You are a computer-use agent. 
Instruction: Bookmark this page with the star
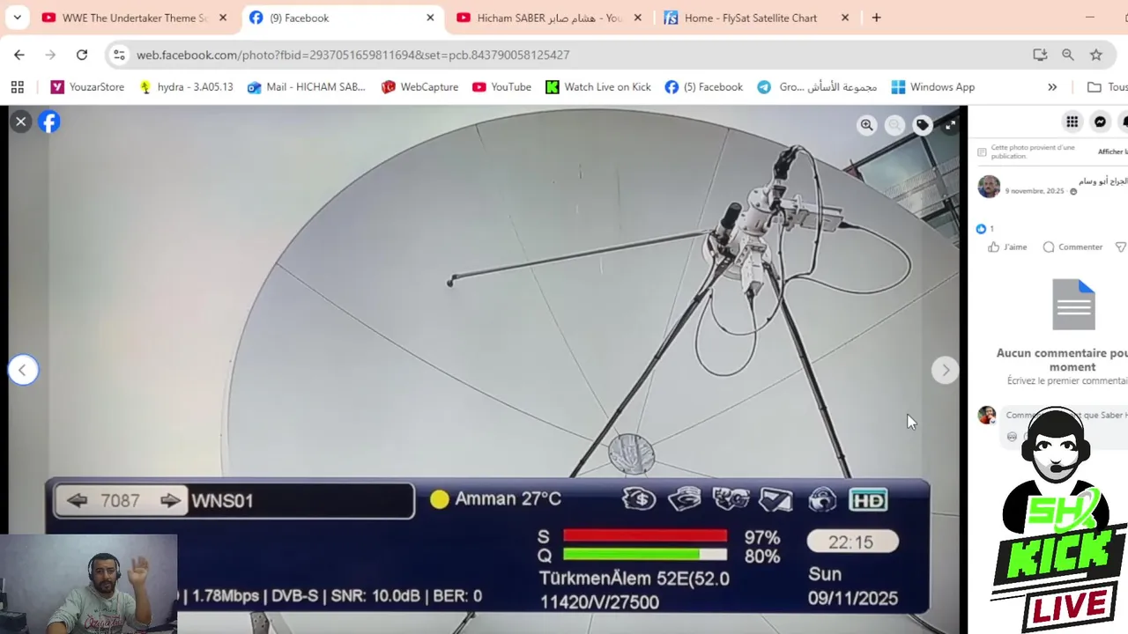1096,55
